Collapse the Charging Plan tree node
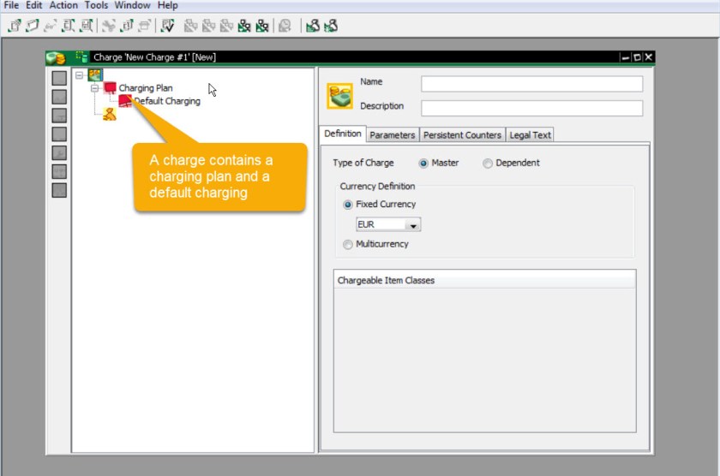 [95, 88]
